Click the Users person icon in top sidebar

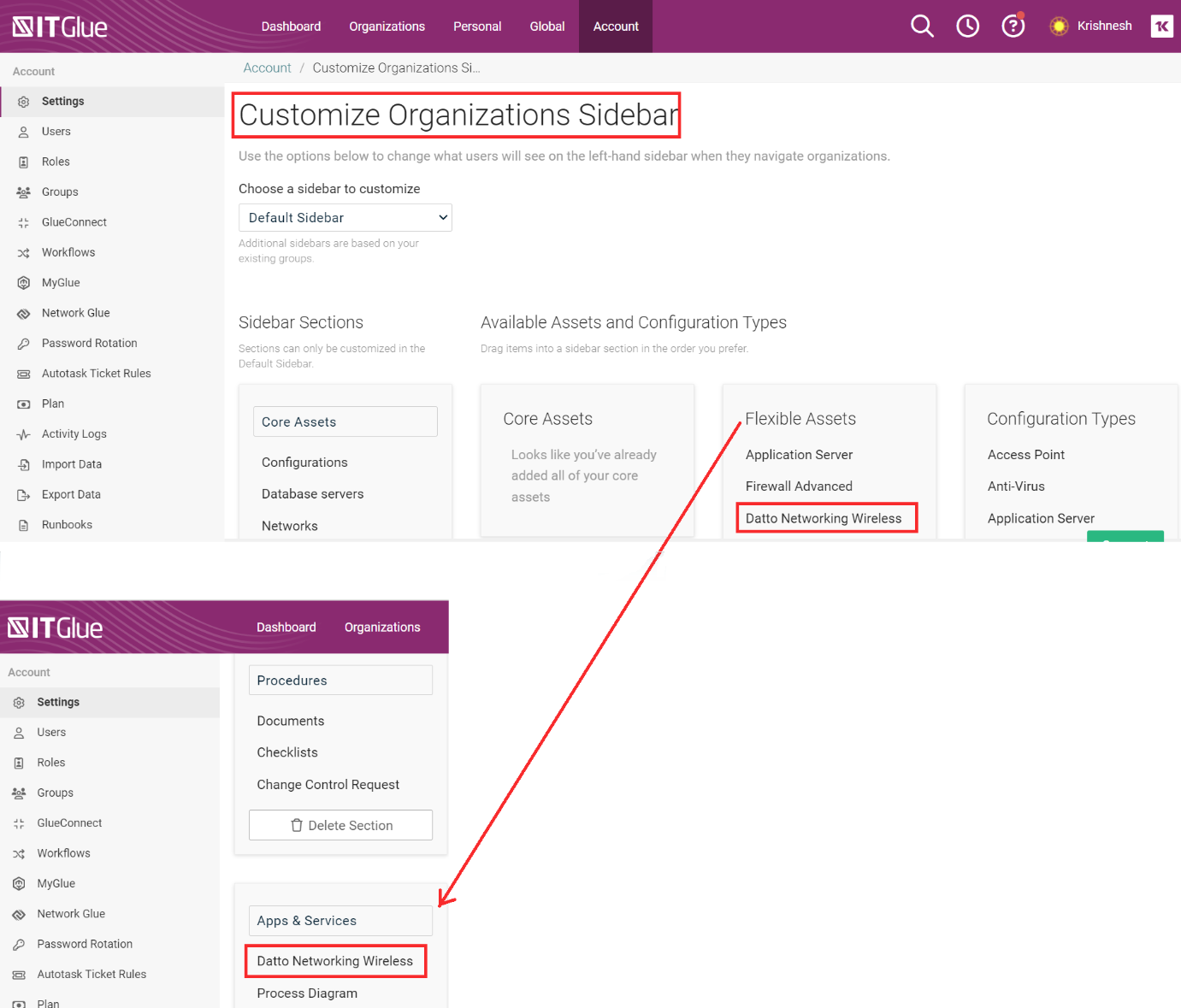point(24,132)
